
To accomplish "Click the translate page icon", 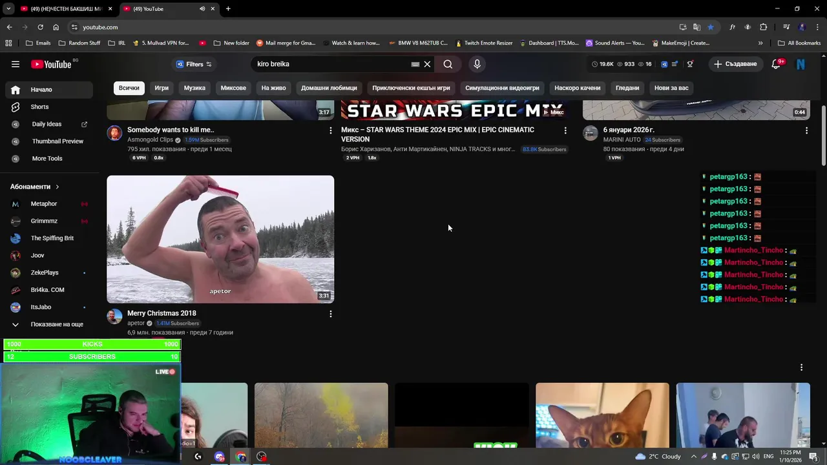I will coord(696,27).
